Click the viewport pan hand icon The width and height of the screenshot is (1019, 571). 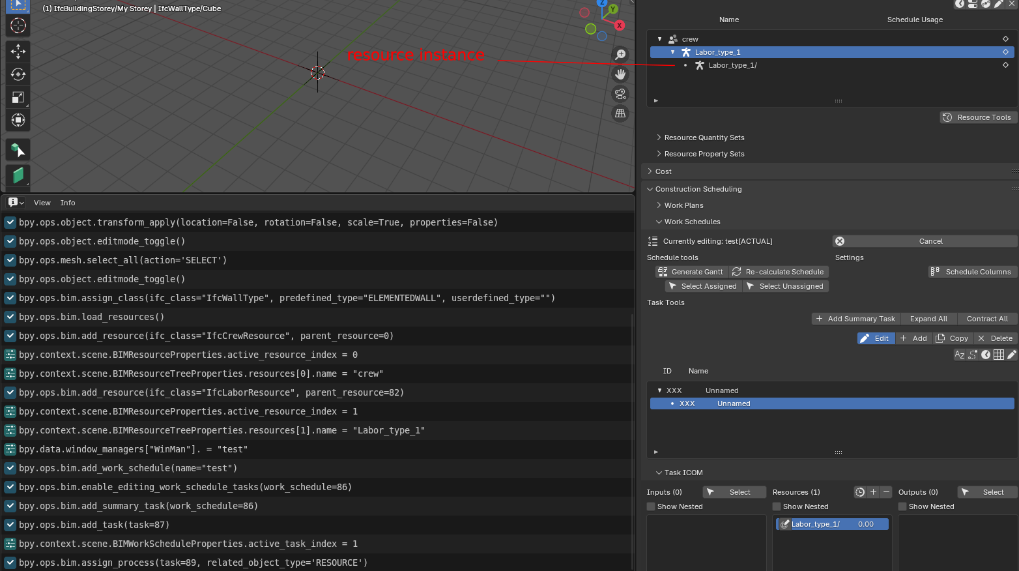620,74
